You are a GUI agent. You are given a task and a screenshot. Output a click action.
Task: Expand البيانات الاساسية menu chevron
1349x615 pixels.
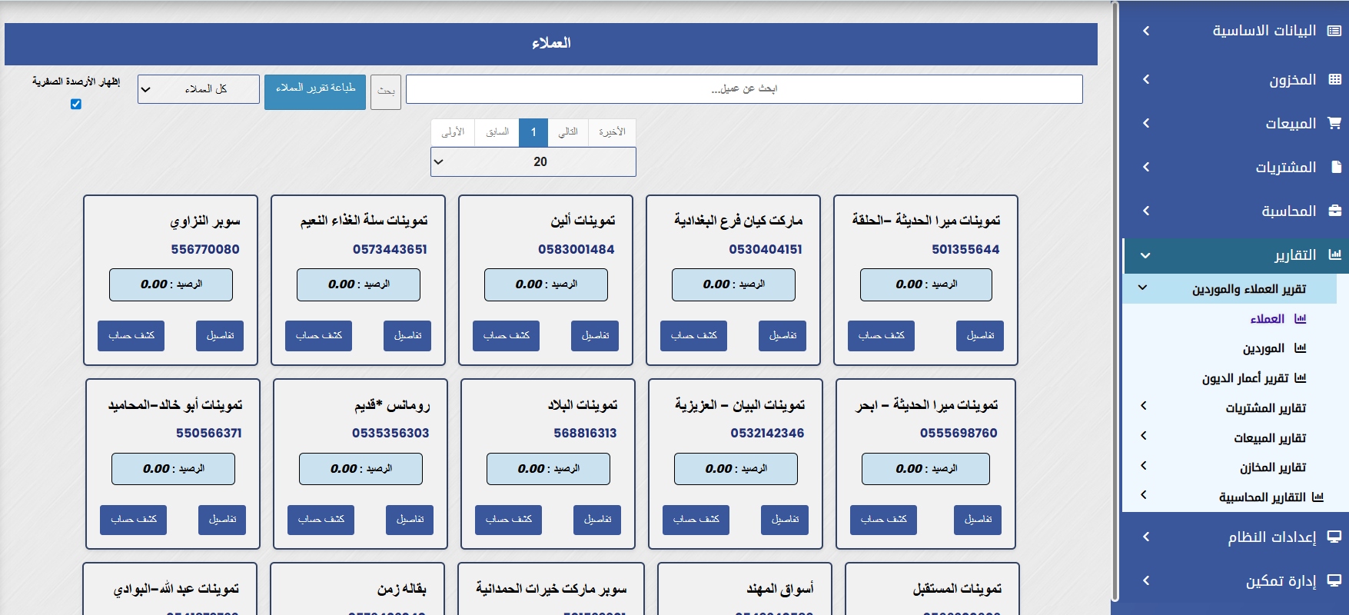[x=1146, y=31]
